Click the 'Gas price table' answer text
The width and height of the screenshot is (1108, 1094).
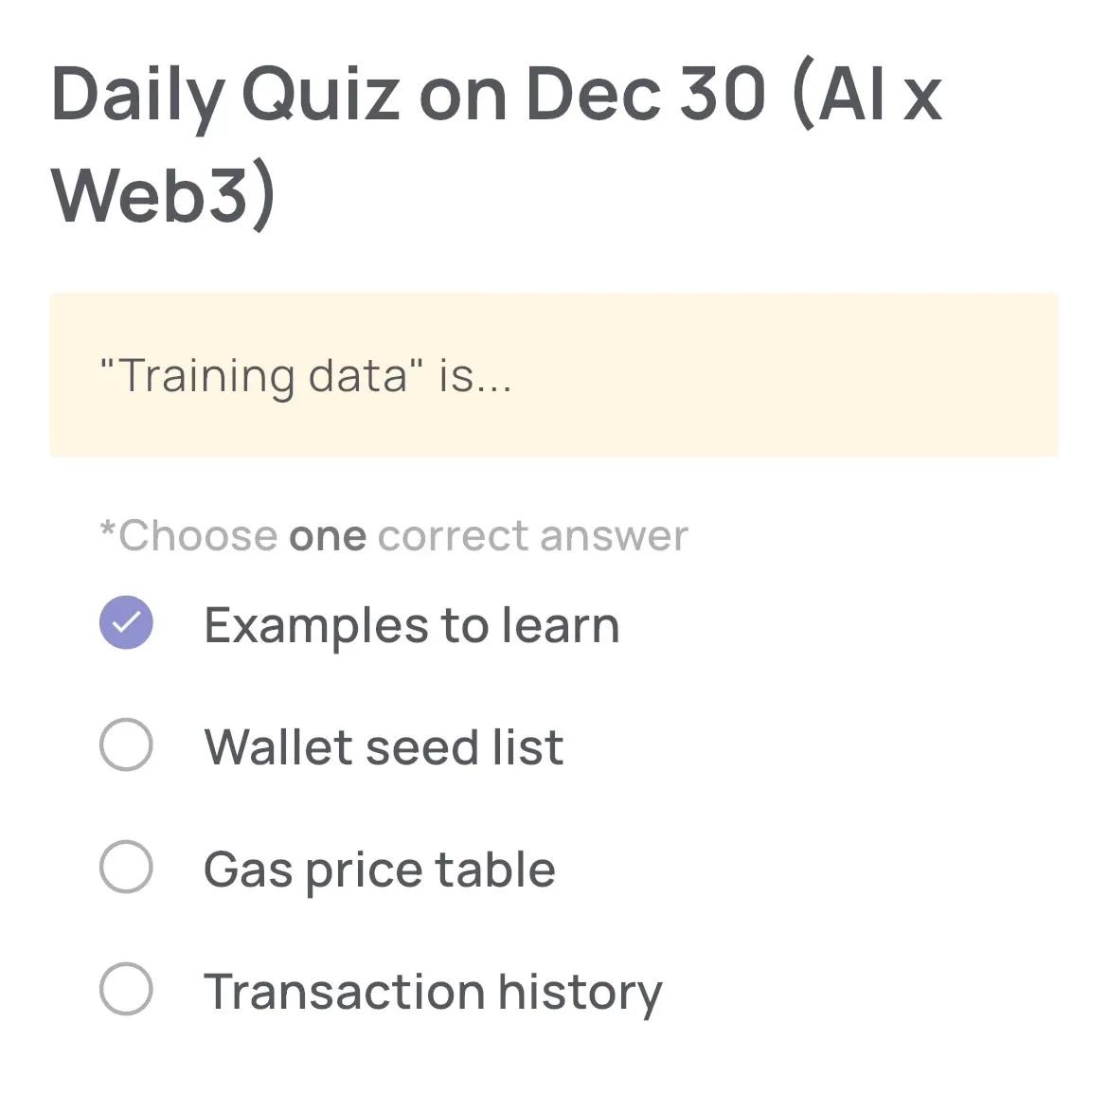coord(378,869)
